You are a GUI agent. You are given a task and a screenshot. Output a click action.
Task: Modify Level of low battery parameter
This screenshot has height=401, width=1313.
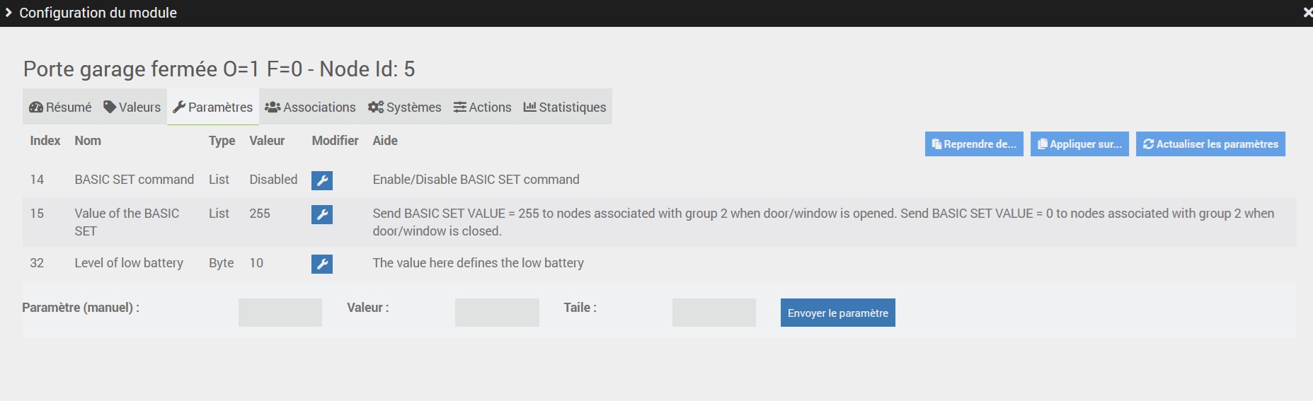[322, 264]
